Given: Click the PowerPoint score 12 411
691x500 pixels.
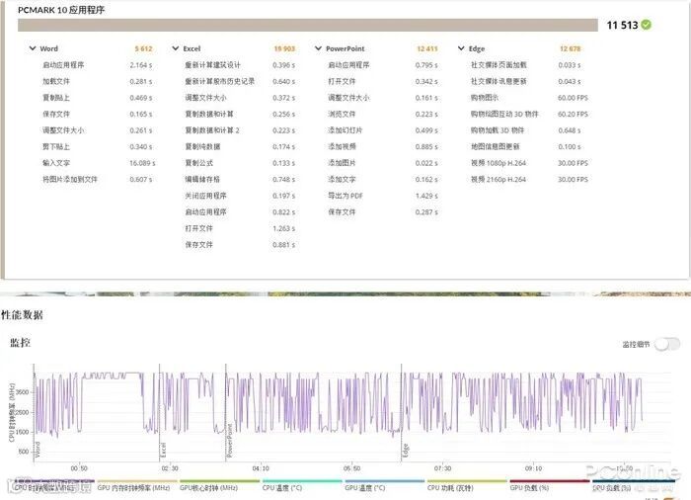Looking at the screenshot, I should (427, 48).
